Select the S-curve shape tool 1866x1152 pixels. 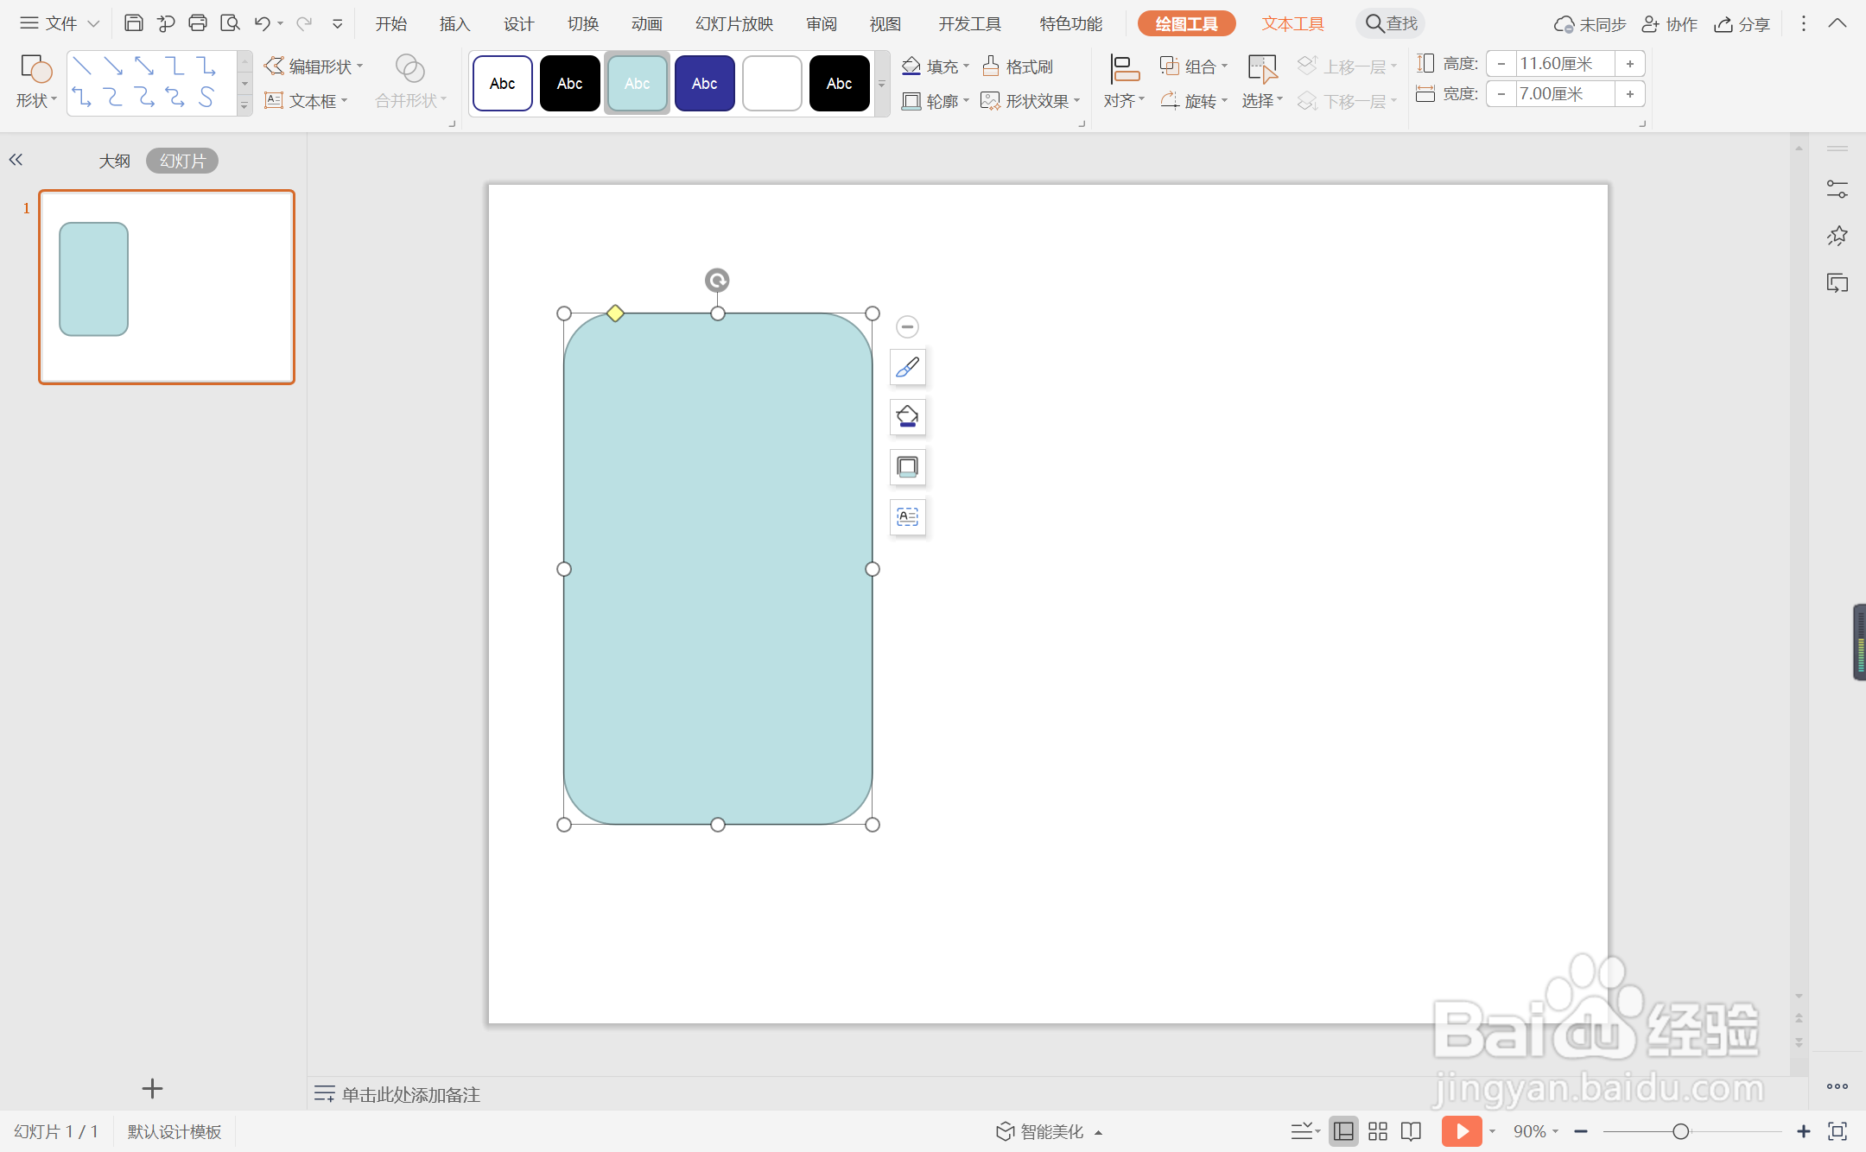pyautogui.click(x=206, y=97)
